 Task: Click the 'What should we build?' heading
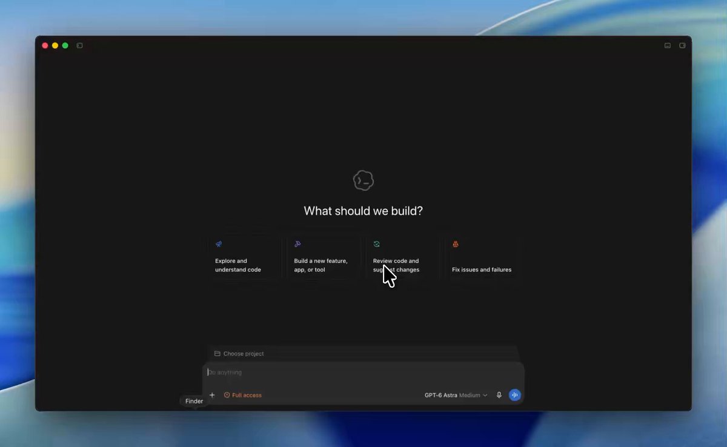[363, 211]
